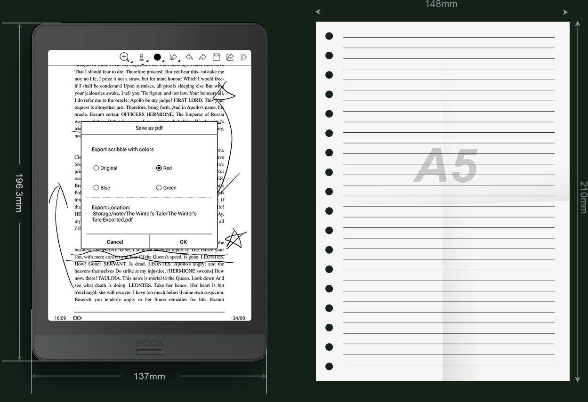Screen dimensions: 588x402
Task: Expand the Pen tool options triangle
Action: click(x=147, y=62)
